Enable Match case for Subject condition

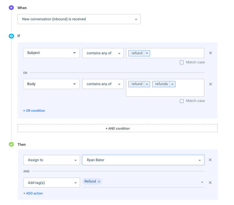pyautogui.click(x=182, y=62)
